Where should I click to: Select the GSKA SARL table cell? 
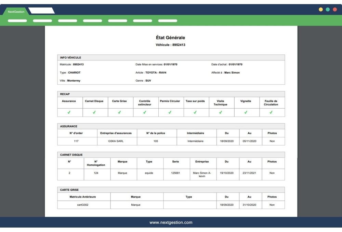115,141
